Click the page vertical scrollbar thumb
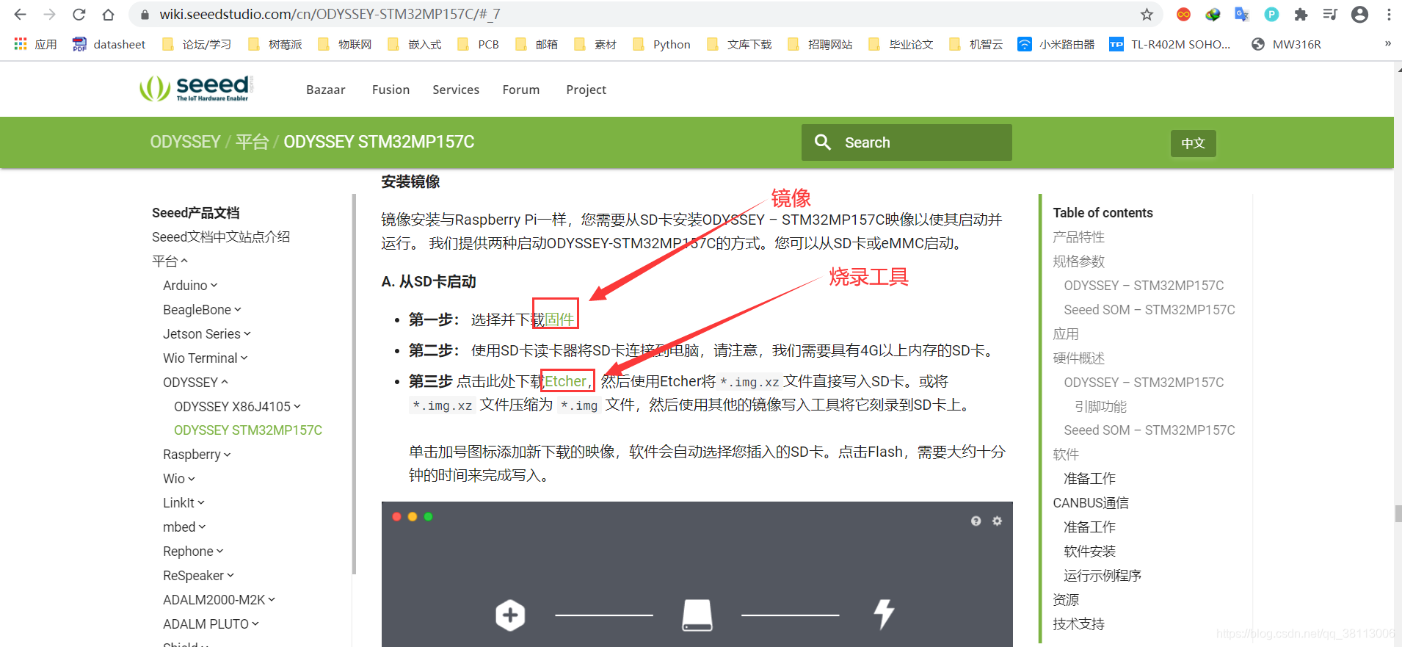 (1398, 513)
